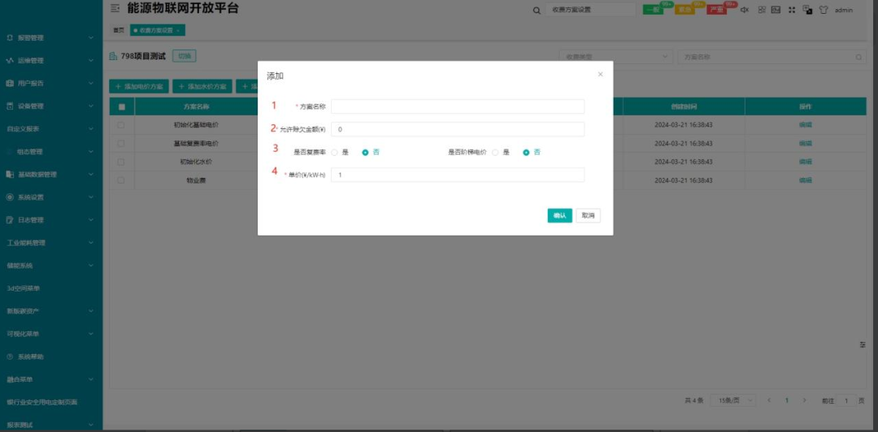Open the 15条/页 page-size dropdown
878x432 pixels.
point(732,400)
